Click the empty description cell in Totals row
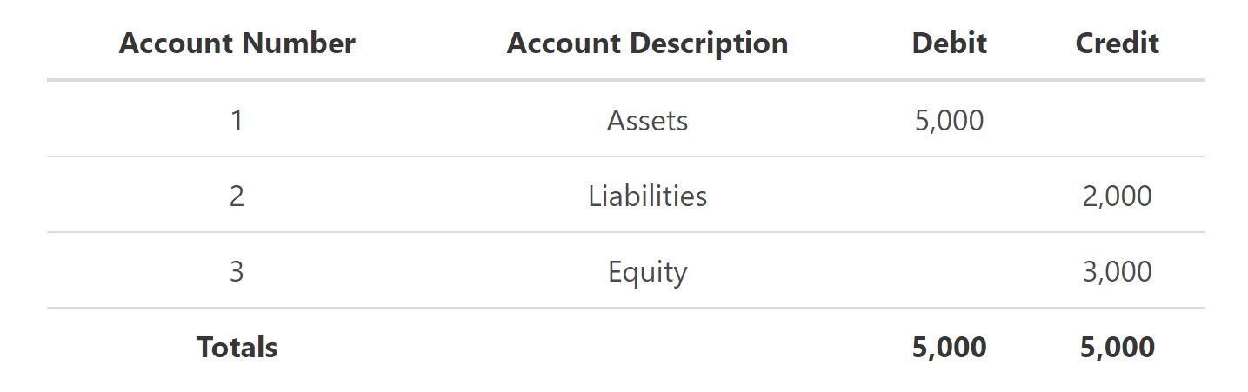 coord(647,348)
